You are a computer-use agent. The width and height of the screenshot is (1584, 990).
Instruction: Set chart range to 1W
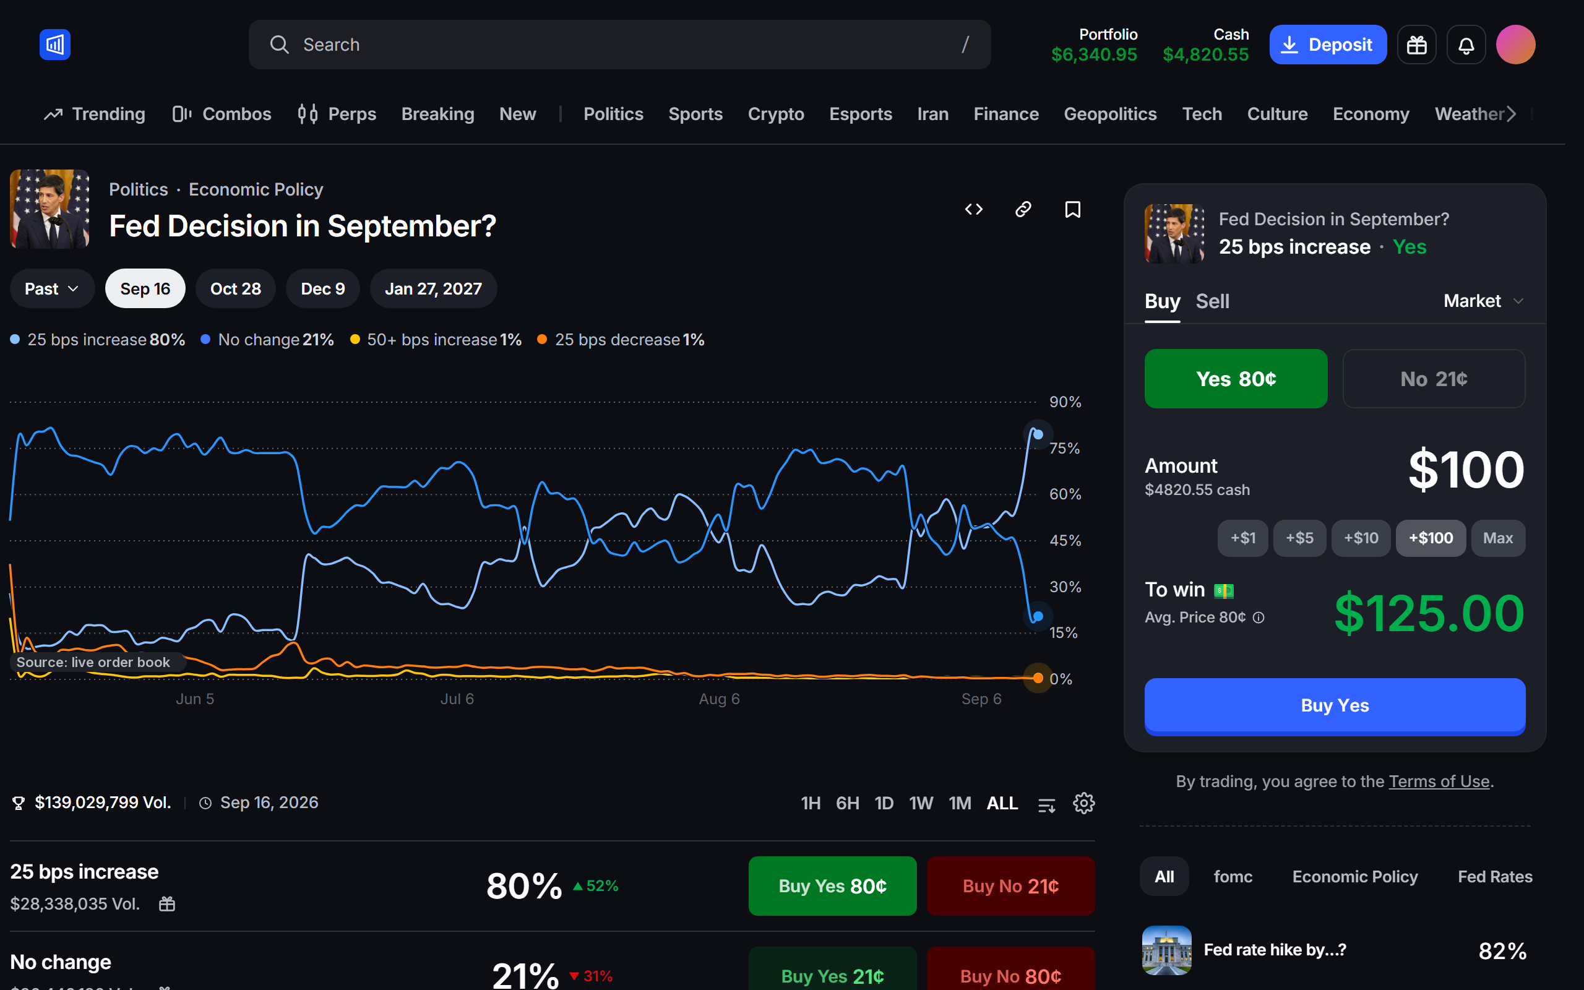point(920,803)
